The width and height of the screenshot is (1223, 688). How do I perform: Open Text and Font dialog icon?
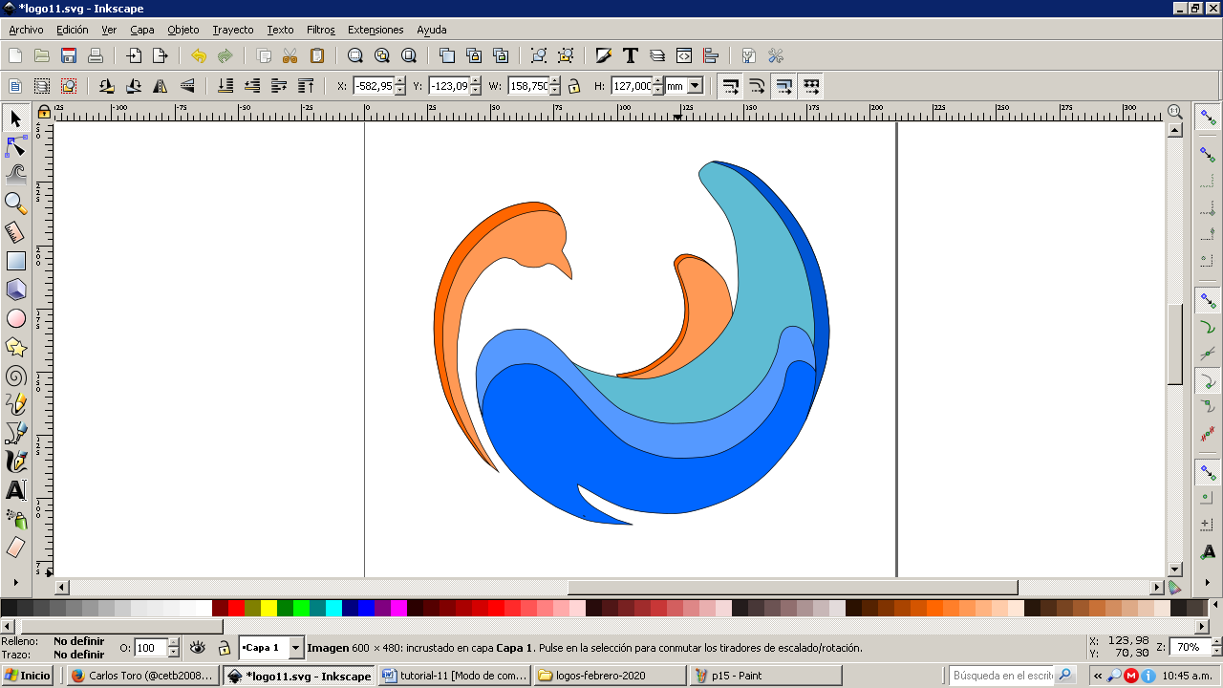631,55
